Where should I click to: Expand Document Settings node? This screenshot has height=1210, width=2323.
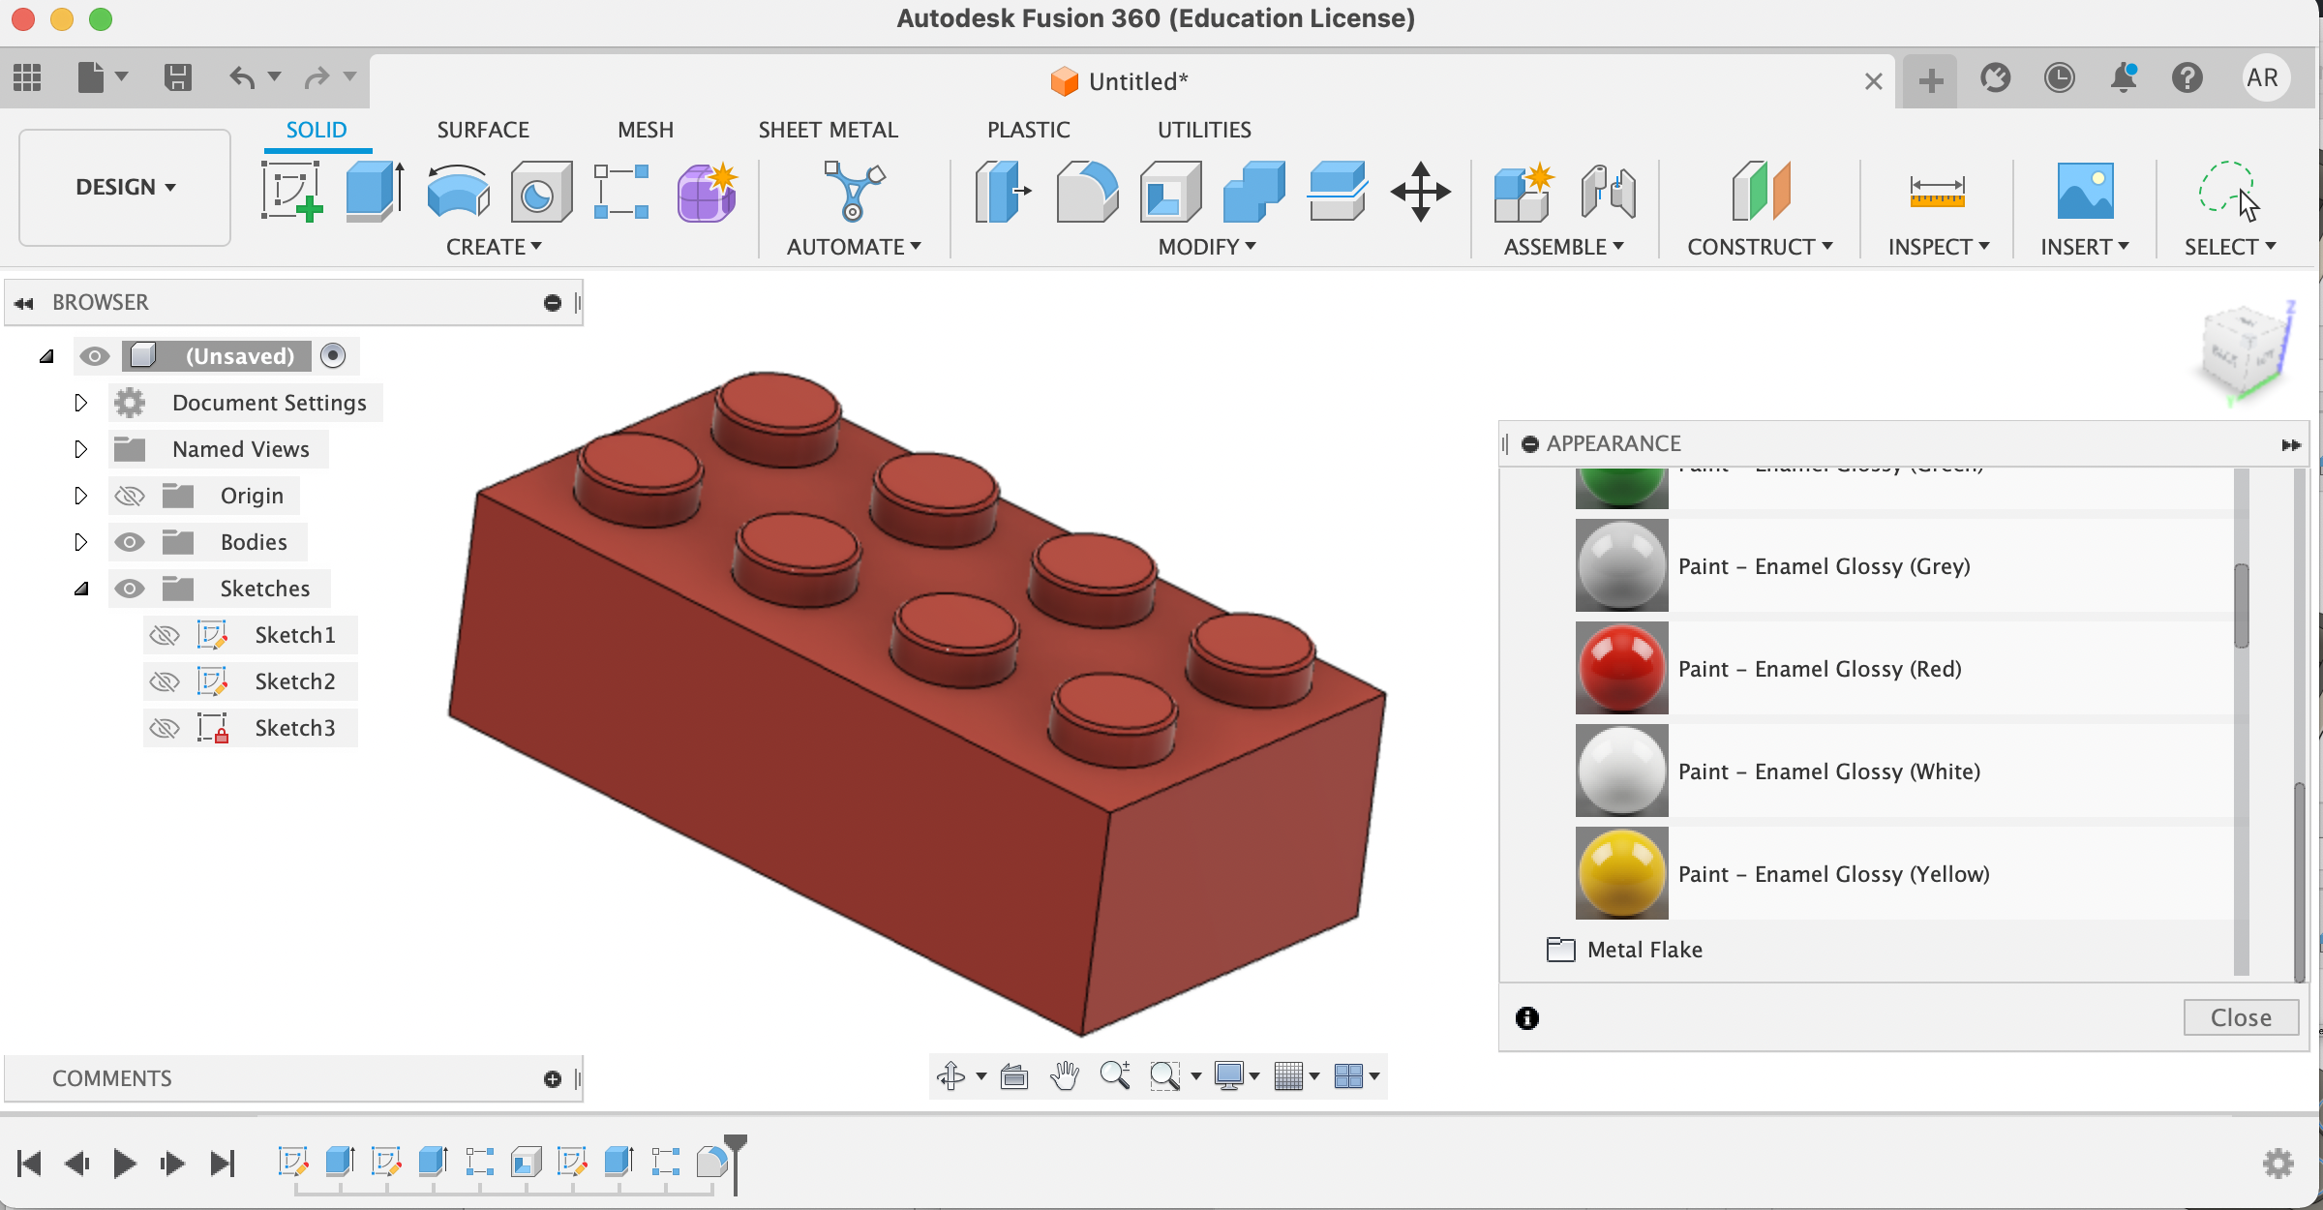(81, 403)
